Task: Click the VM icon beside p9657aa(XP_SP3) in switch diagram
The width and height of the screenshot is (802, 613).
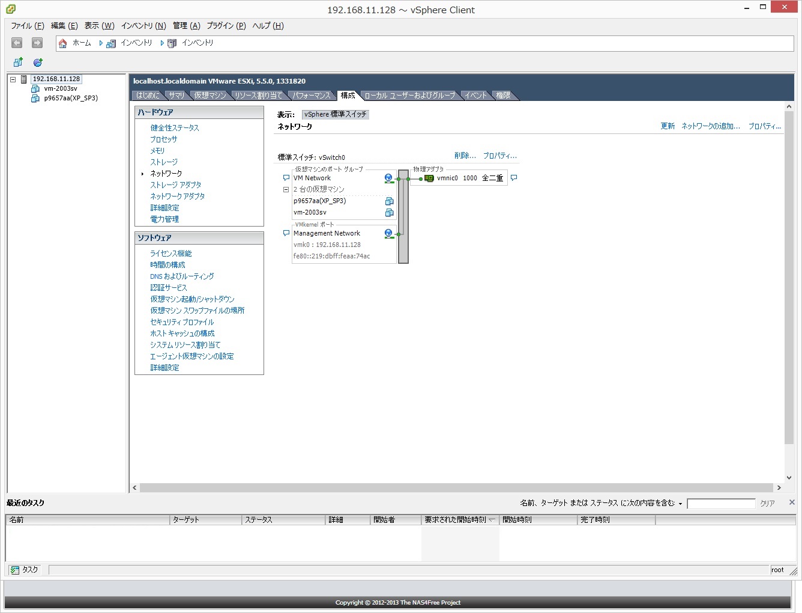Action: 389,201
